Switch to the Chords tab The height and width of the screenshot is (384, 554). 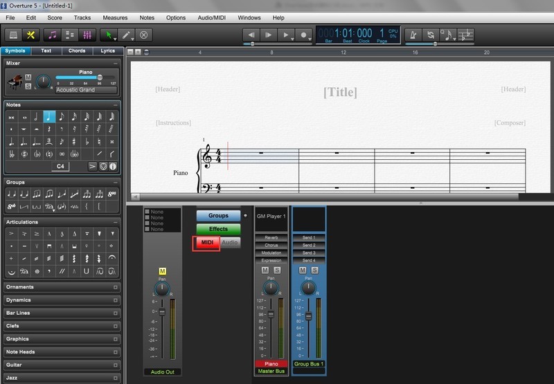77,51
